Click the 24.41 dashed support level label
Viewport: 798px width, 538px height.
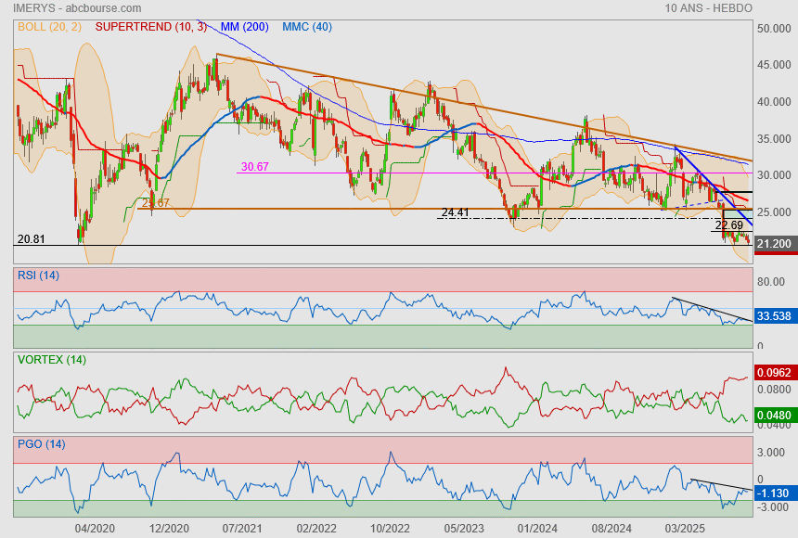tap(455, 212)
